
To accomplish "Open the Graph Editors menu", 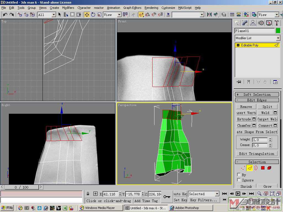I will coord(132,8).
